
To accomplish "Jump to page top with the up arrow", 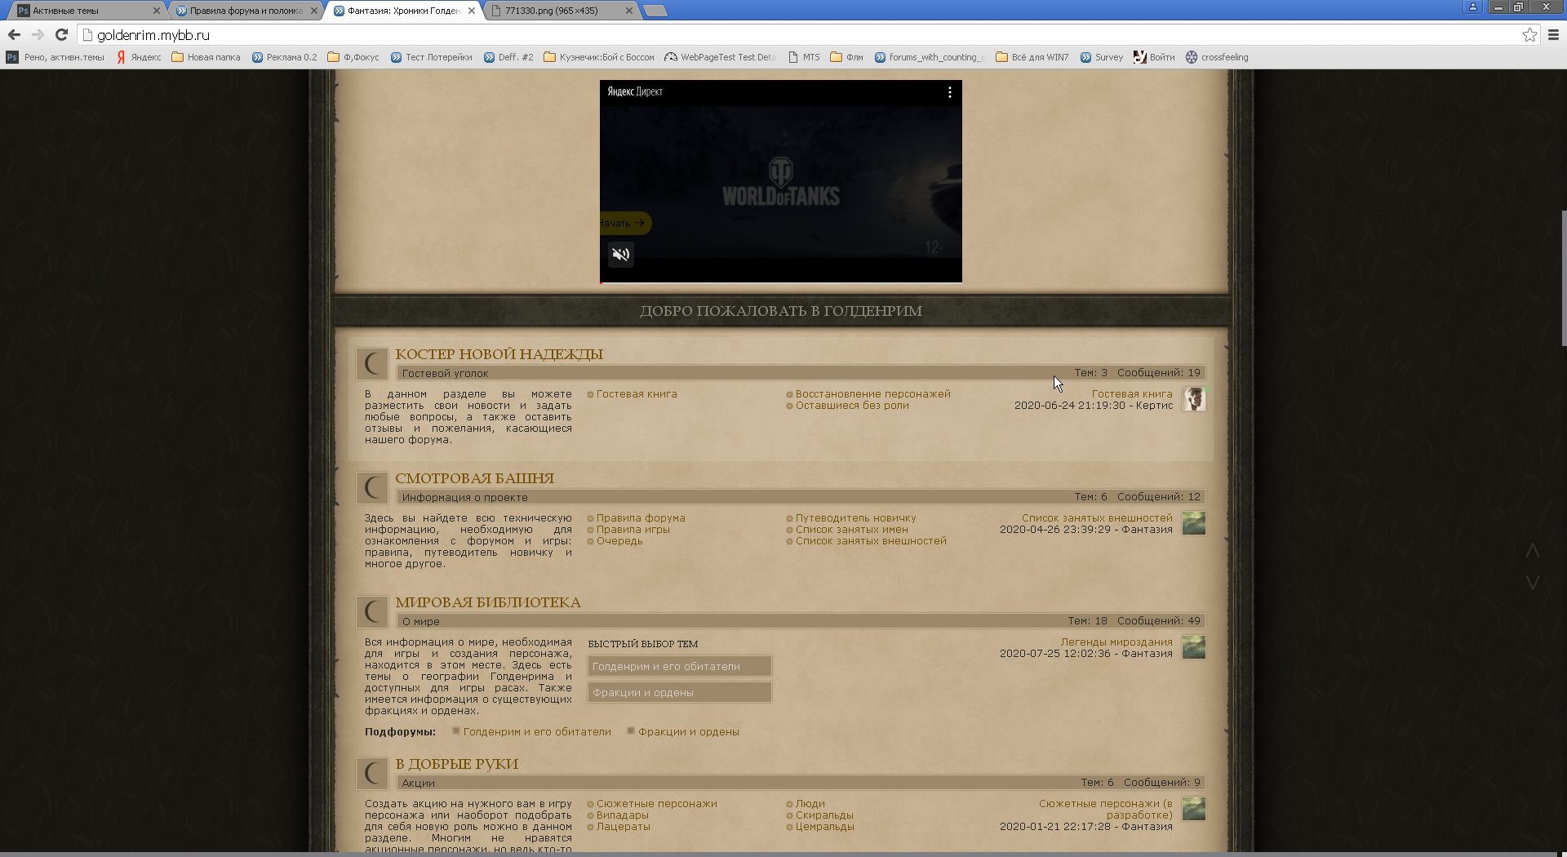I will coord(1533,552).
